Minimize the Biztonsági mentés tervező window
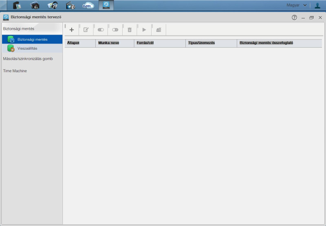This screenshot has width=326, height=226. pos(303,18)
